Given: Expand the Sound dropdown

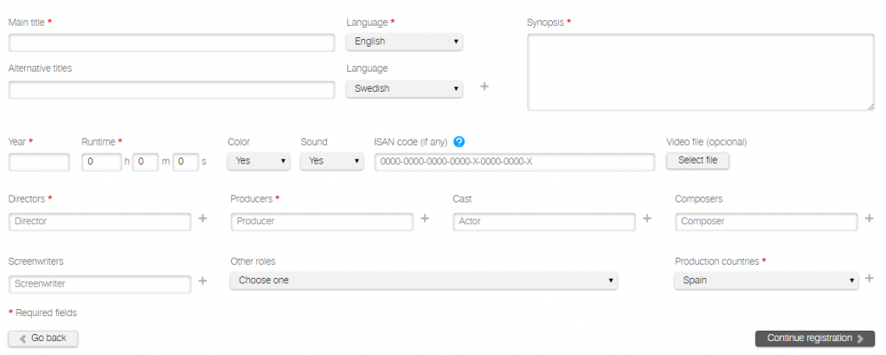Looking at the screenshot, I should coord(331,161).
